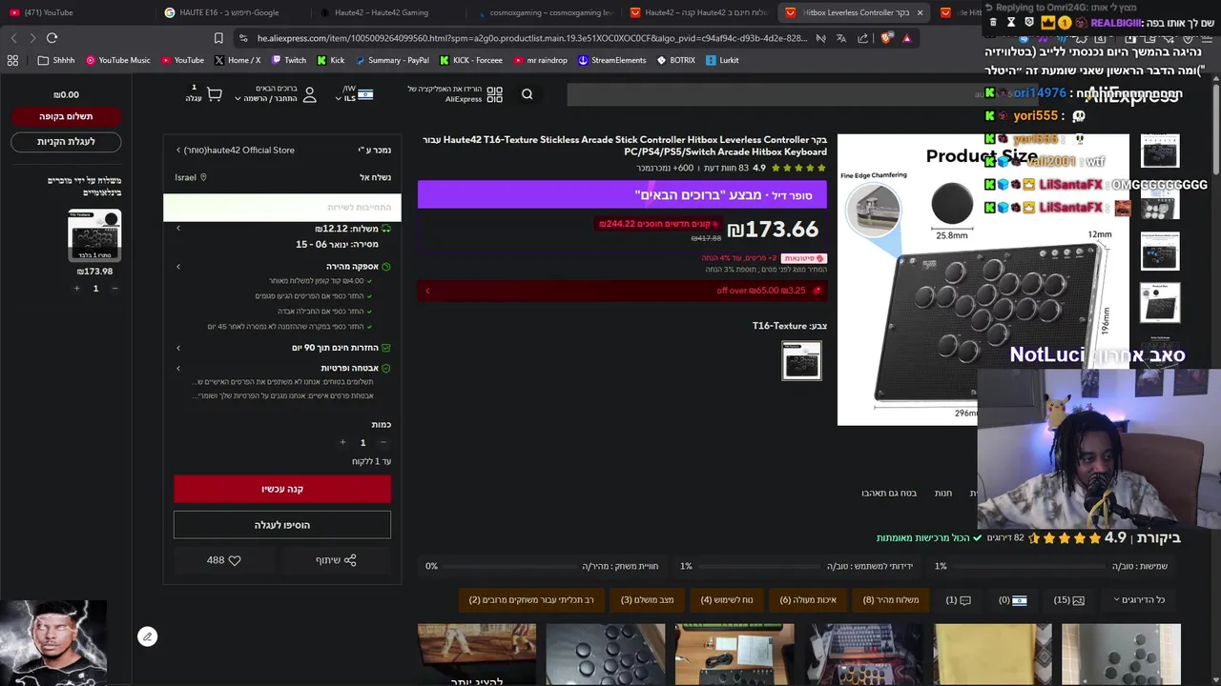
Task: Open the apps grid in bookmarks bar
Action: pos(12,60)
